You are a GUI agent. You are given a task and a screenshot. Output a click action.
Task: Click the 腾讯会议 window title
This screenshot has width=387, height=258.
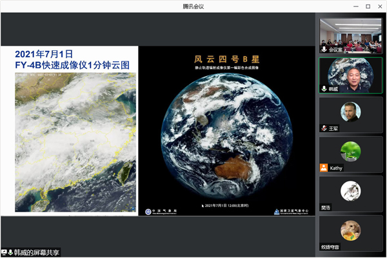(x=193, y=6)
